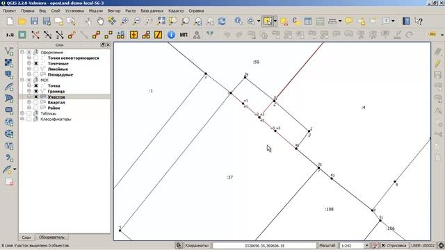Click the Zoom full extent icon

[161, 22]
